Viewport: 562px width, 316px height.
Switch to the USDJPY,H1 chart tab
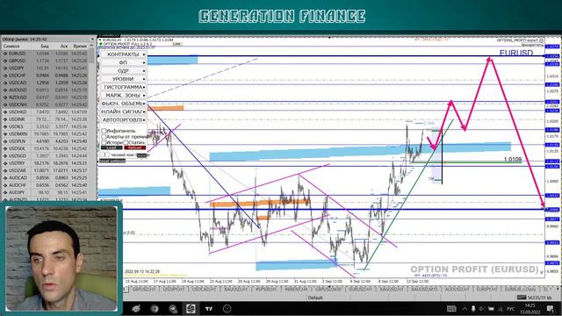click(x=174, y=289)
